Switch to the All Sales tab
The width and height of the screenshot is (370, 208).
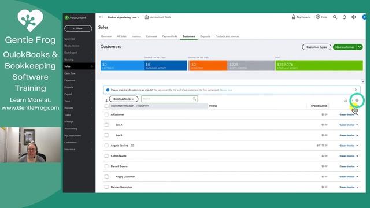pos(121,36)
